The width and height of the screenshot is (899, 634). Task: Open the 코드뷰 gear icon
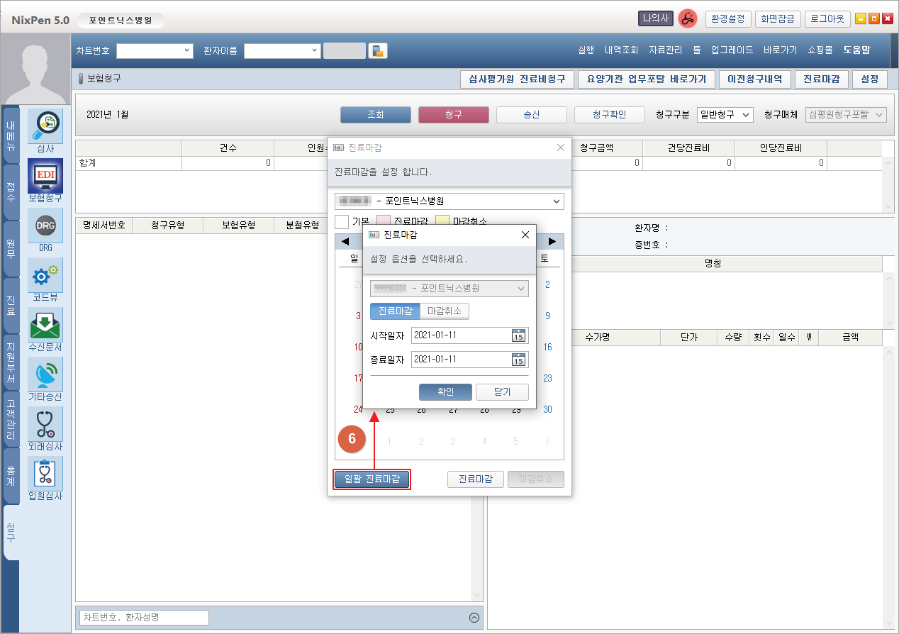[x=45, y=276]
